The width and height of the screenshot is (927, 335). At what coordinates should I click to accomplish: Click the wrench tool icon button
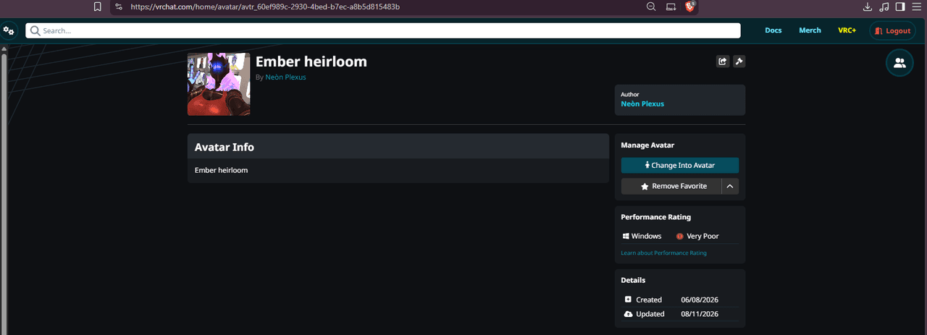pyautogui.click(x=739, y=62)
